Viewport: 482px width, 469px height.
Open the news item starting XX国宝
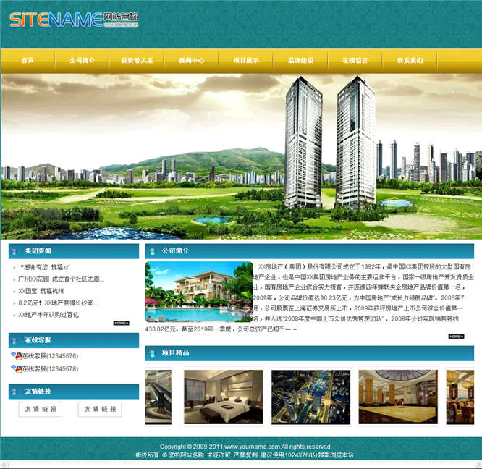pos(41,291)
